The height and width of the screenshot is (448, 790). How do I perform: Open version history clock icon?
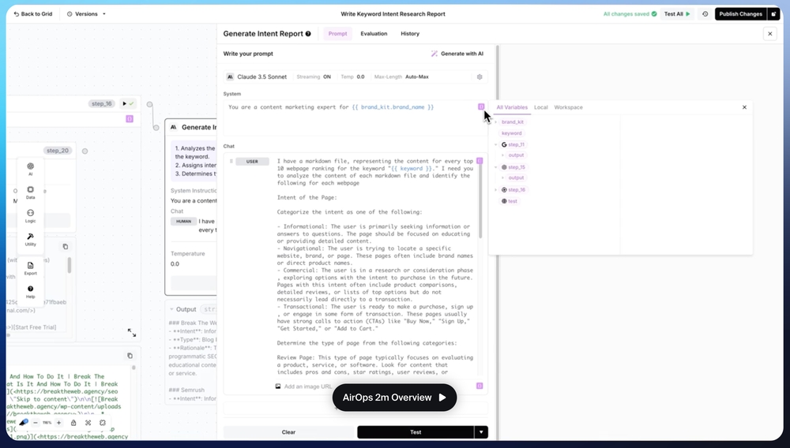pos(705,14)
